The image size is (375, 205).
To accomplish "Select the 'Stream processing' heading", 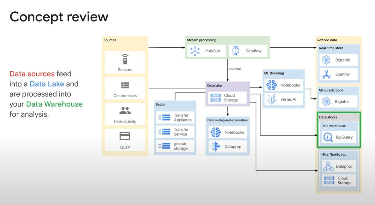I will 202,40.
